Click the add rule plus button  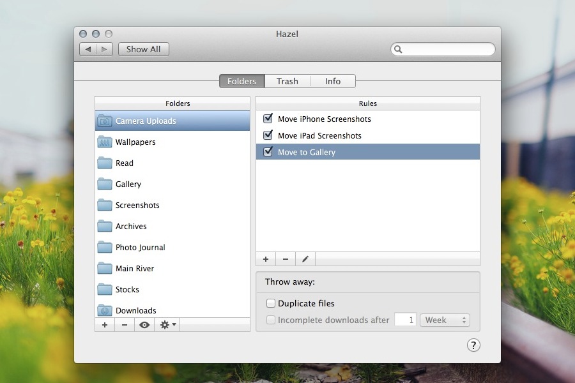266,259
